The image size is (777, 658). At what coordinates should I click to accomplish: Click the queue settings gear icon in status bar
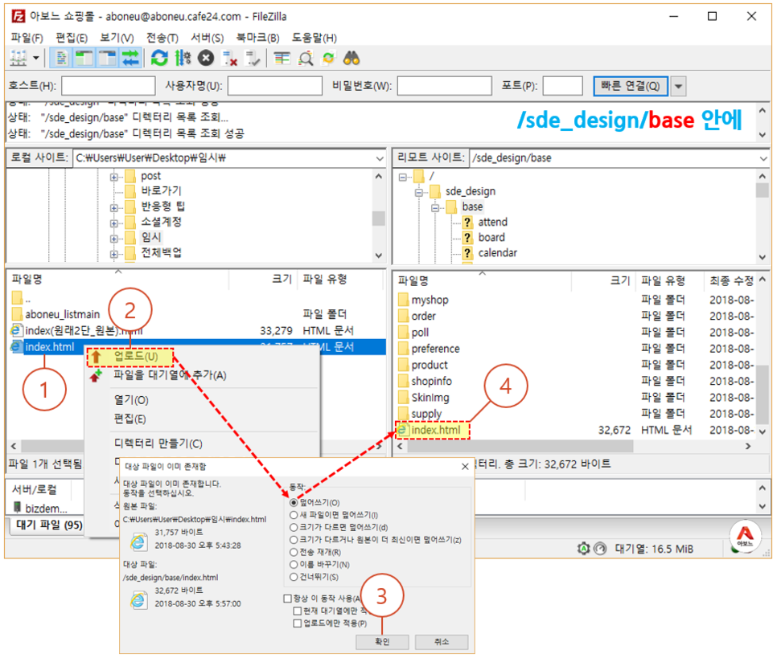[584, 549]
